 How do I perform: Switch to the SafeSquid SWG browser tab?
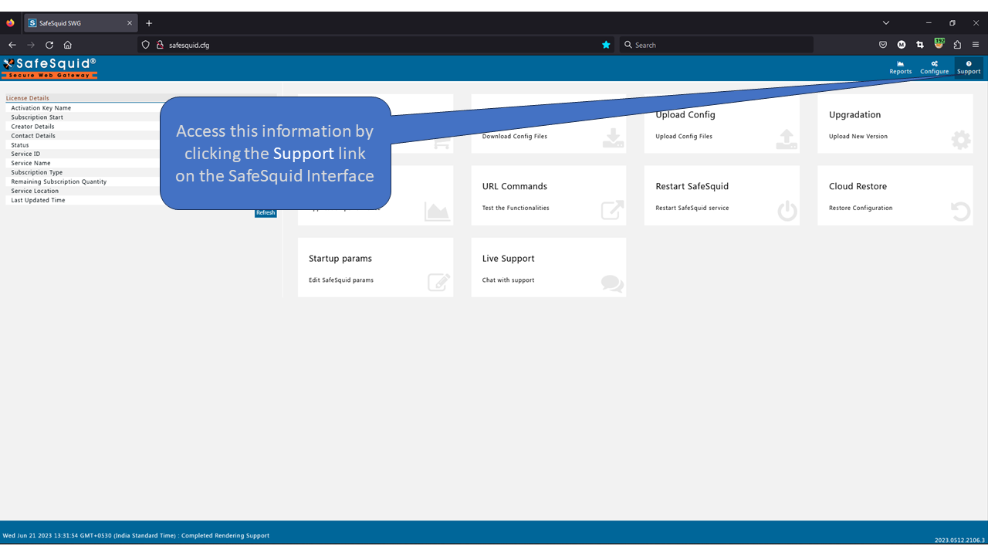click(80, 23)
